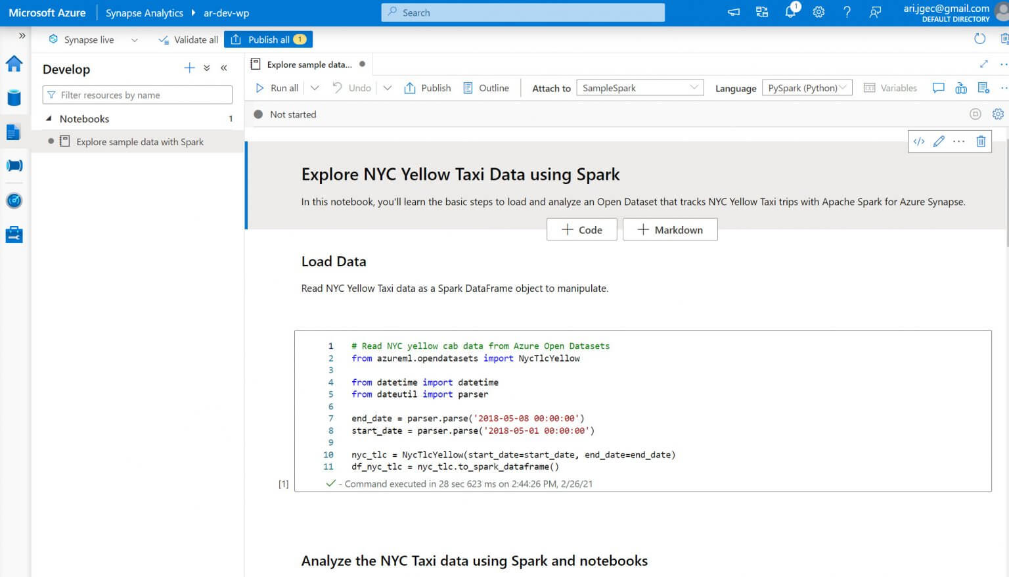Screen dimensions: 1009x577
Task: Open the session configuration gear icon
Action: 998,114
